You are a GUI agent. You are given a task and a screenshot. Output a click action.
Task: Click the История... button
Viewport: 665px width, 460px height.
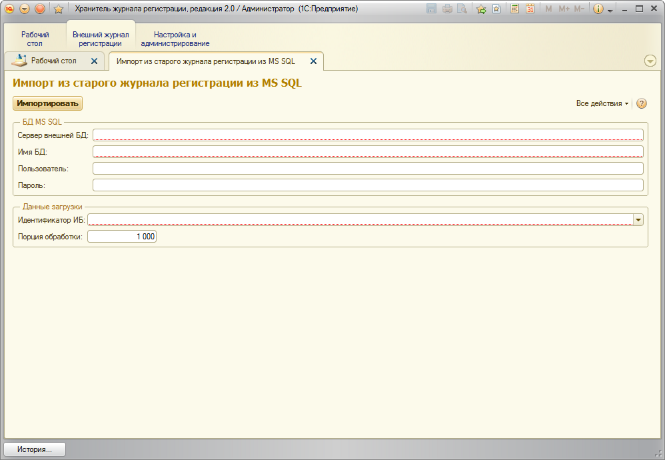35,449
